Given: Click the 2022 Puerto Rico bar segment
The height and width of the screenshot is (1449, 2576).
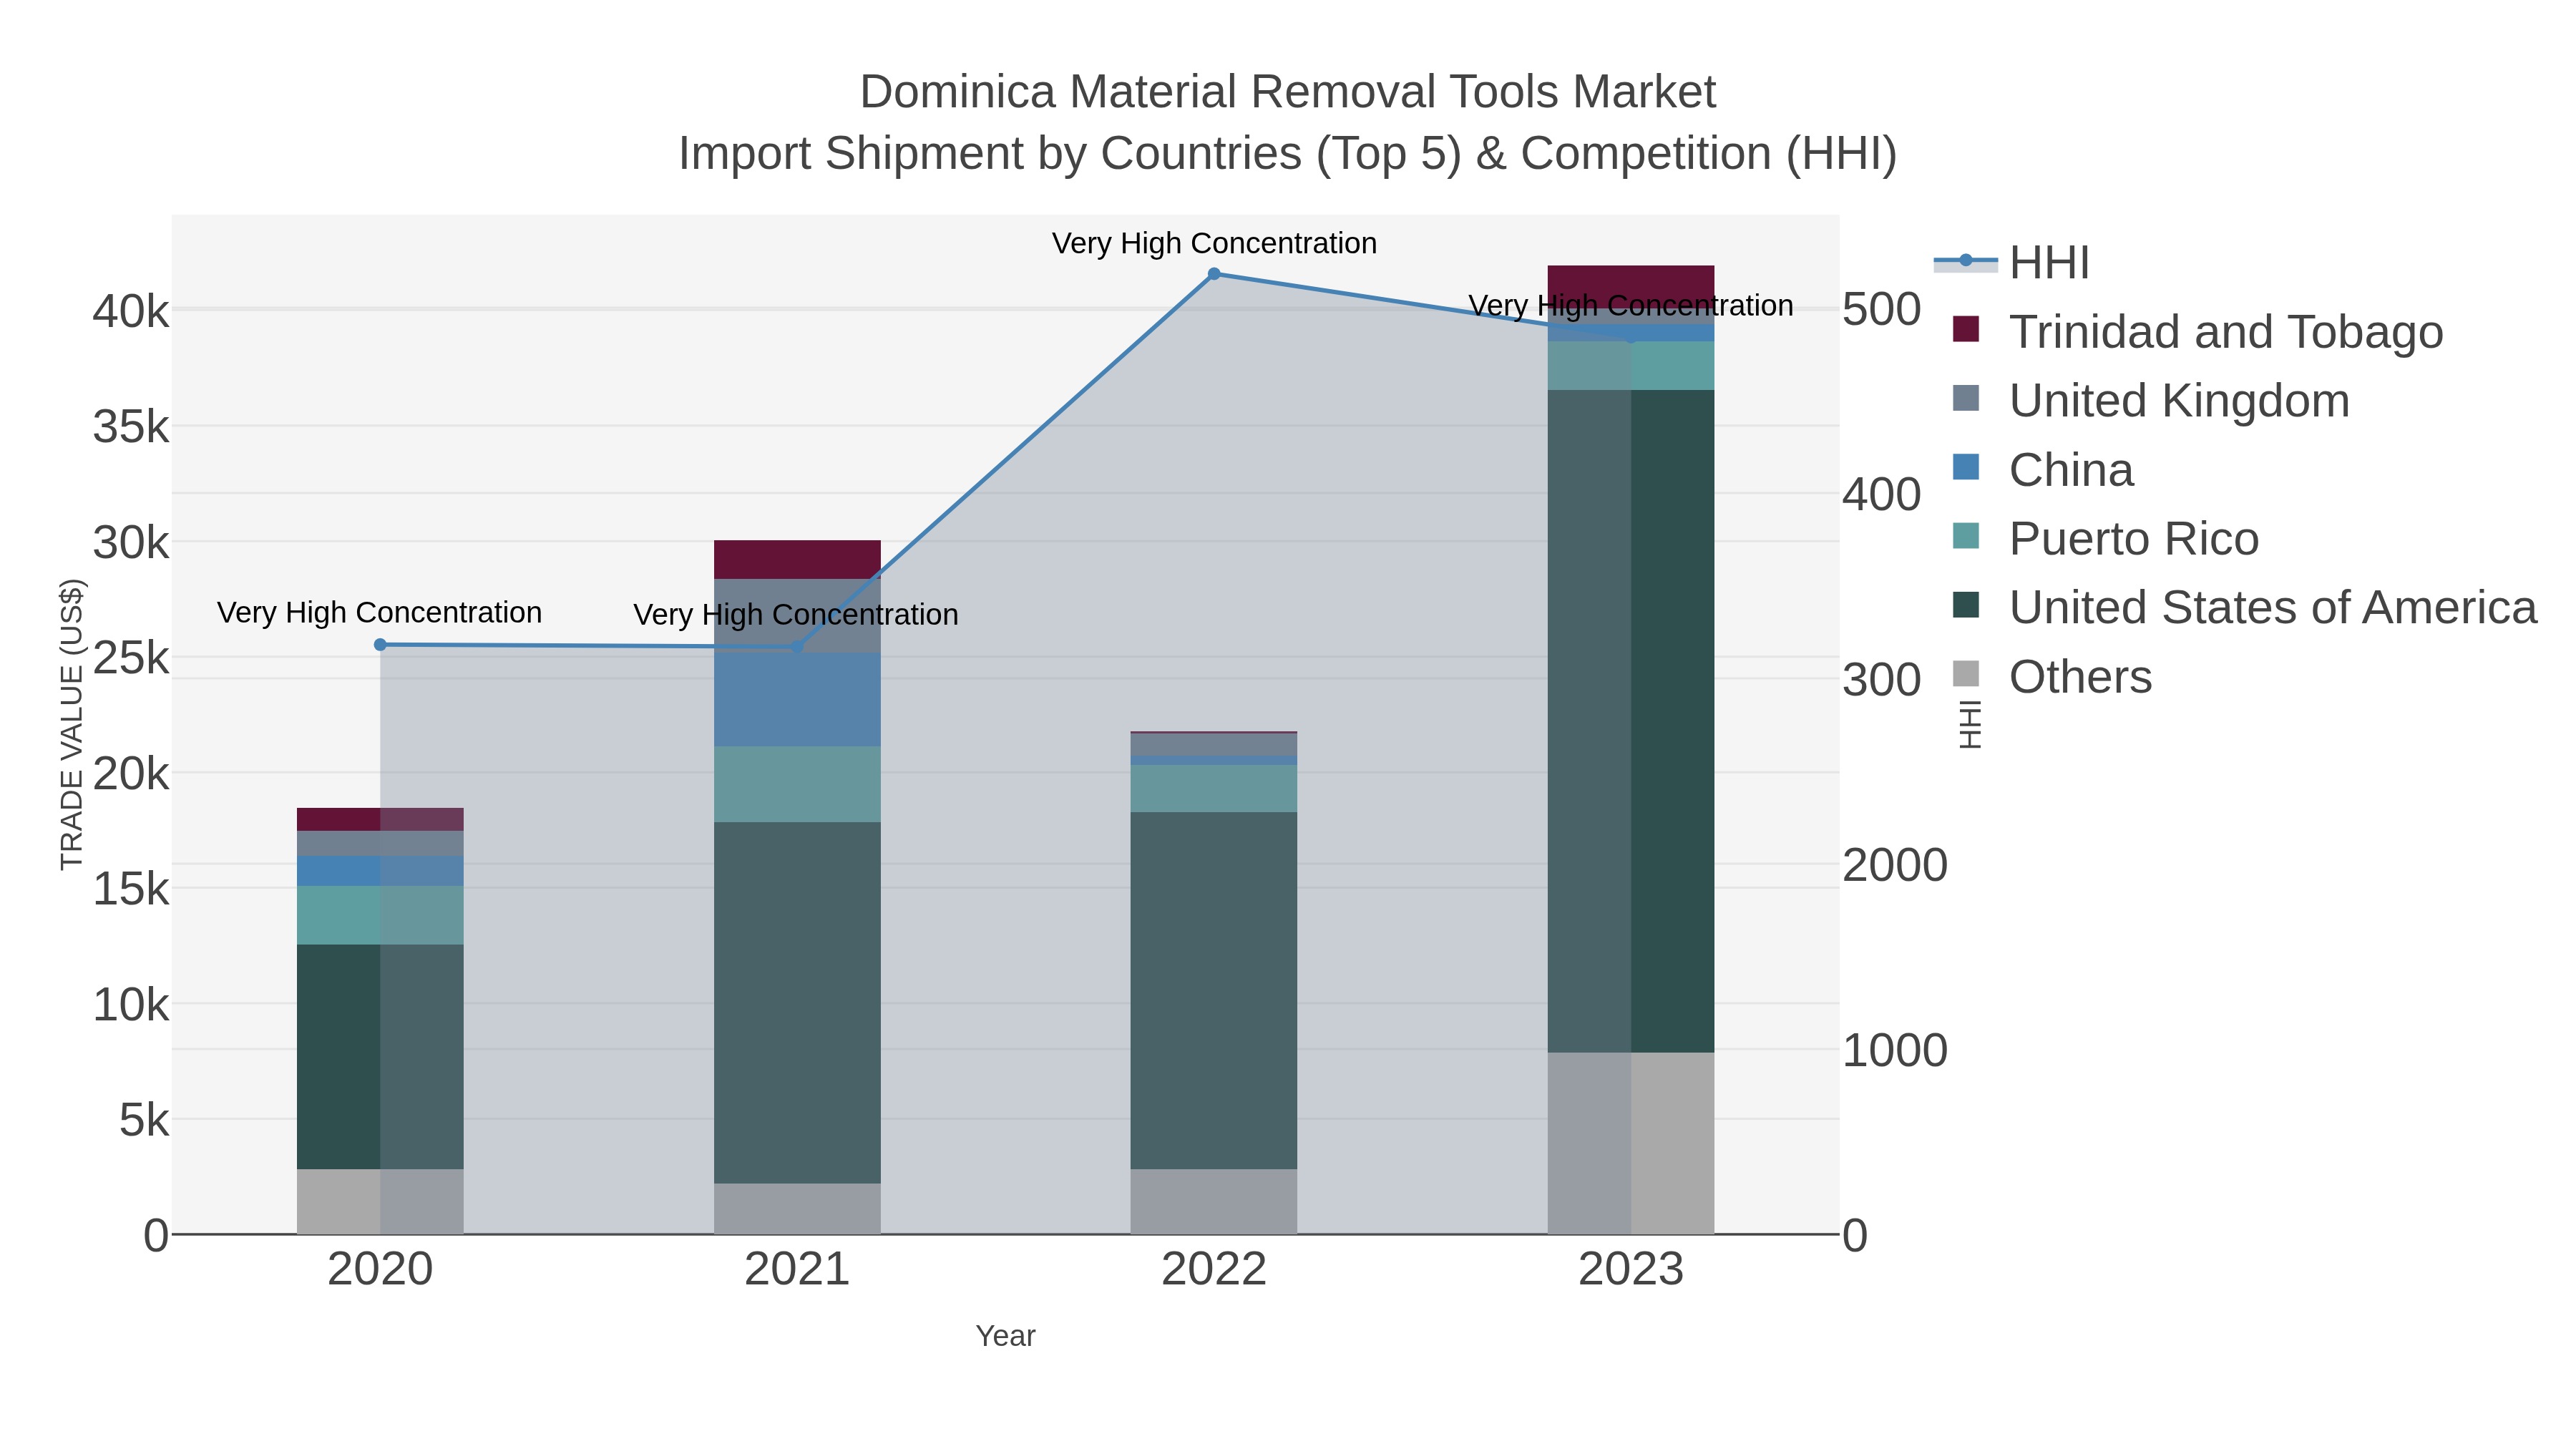Looking at the screenshot, I should 1214,789.
